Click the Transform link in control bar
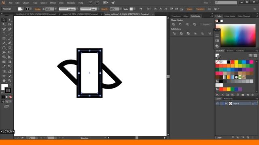Screen dimensions: 259x145 200,9
